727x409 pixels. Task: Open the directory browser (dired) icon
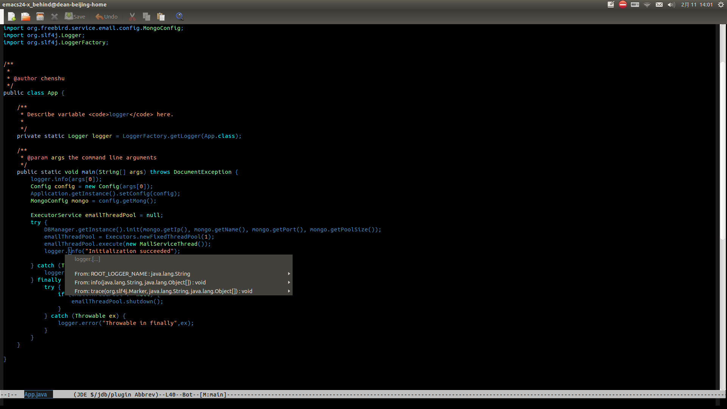click(40, 17)
